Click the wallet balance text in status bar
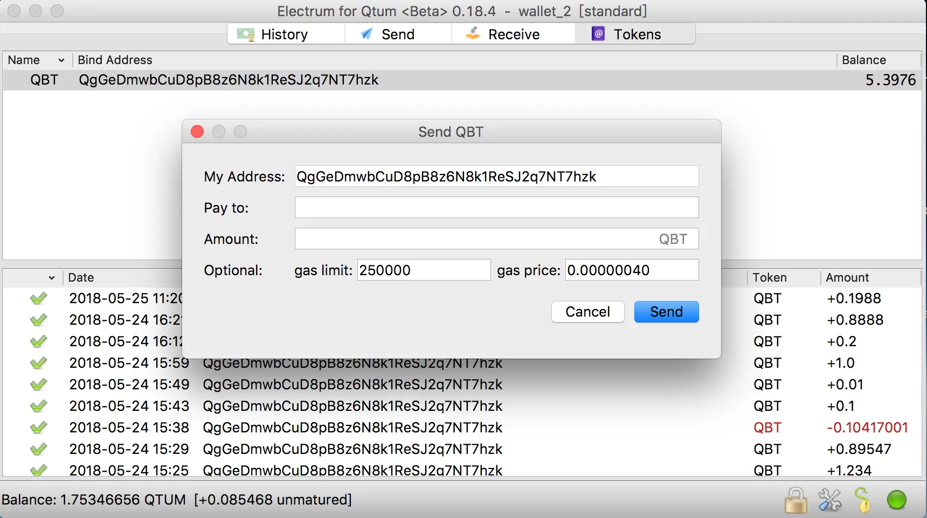The image size is (927, 518). pyautogui.click(x=176, y=500)
